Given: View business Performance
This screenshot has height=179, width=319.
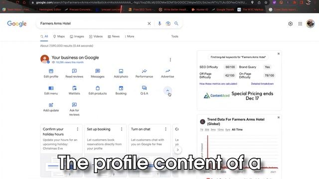Looking at the screenshot, I should [144, 74].
